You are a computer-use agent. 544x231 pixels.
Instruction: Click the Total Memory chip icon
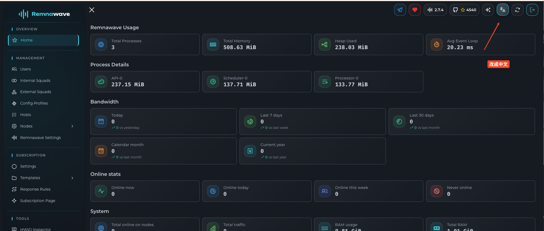coord(213,45)
